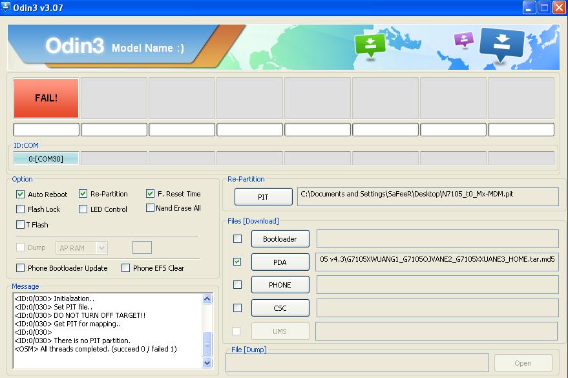
Task: Enable the Flash Lock option
Action: (x=20, y=209)
